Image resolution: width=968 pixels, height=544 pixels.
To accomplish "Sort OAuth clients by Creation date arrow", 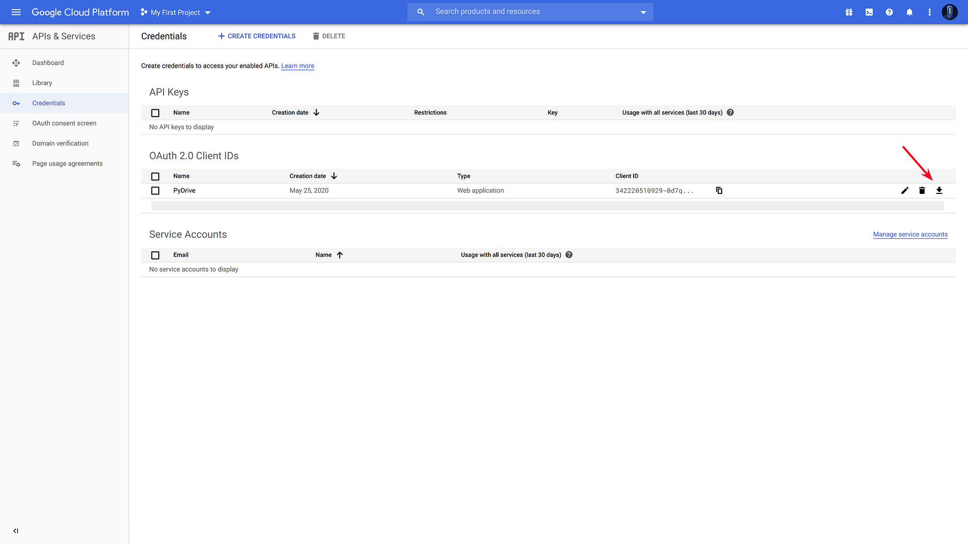I will 334,176.
